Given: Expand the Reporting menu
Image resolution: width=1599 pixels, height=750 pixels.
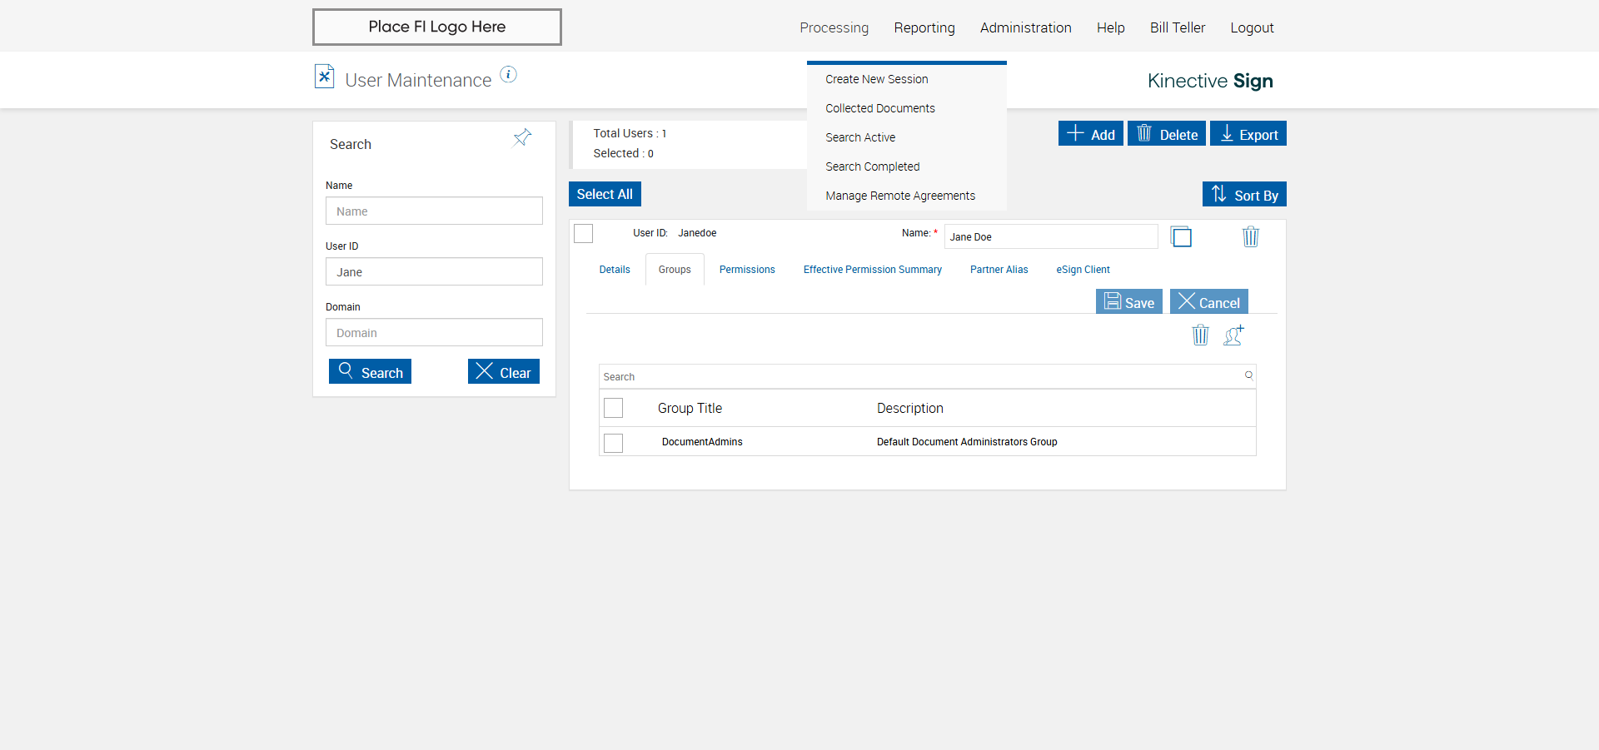Looking at the screenshot, I should coord(924,27).
